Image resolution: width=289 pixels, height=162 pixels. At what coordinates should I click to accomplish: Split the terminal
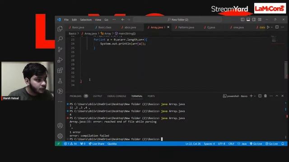point(260,96)
